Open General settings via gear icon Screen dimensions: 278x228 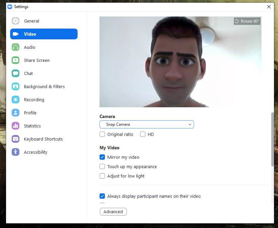point(16,21)
